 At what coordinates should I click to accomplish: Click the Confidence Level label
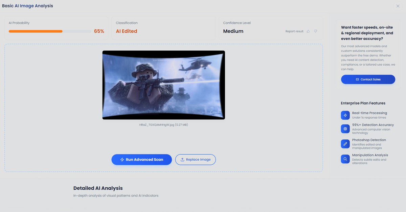coord(237,23)
